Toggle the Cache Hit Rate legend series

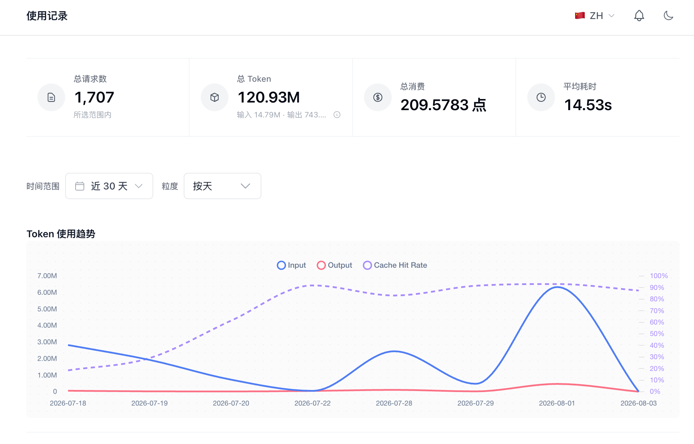395,265
